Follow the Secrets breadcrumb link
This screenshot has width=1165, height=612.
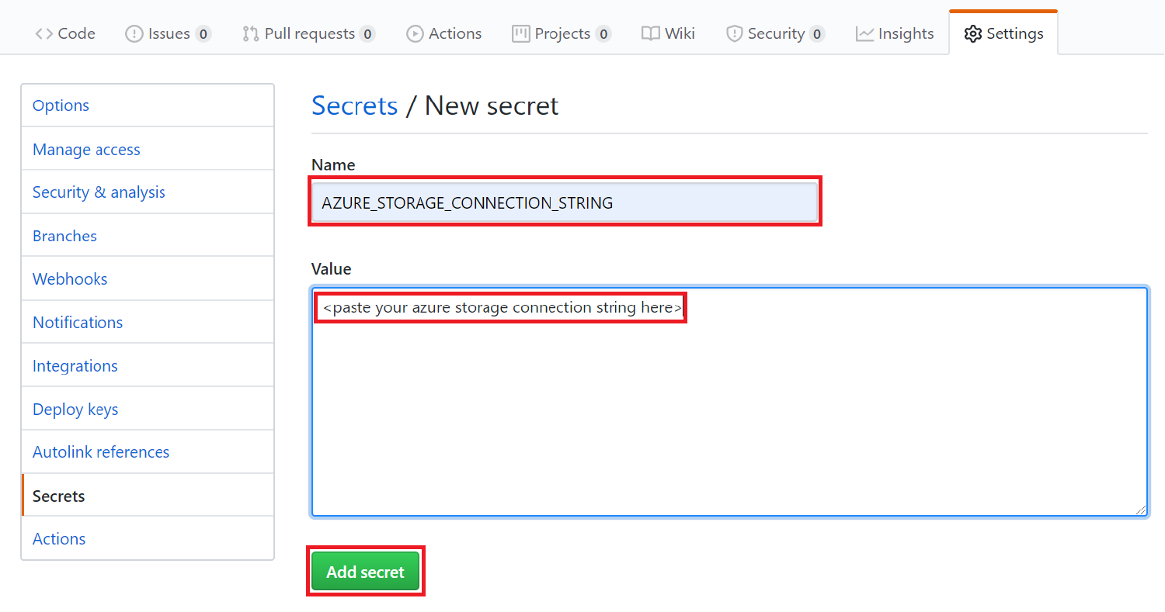tap(354, 105)
